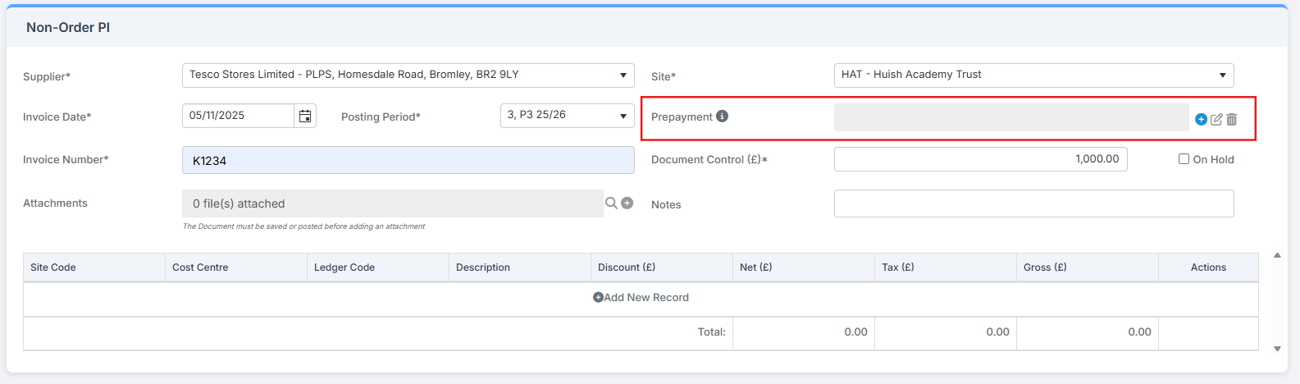
Task: Open the Invoice Date calendar picker
Action: 305,117
